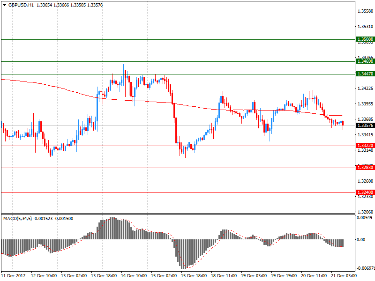375x281 pixels.
Task: Click the 1.32060 price scale value
Action: (x=365, y=212)
